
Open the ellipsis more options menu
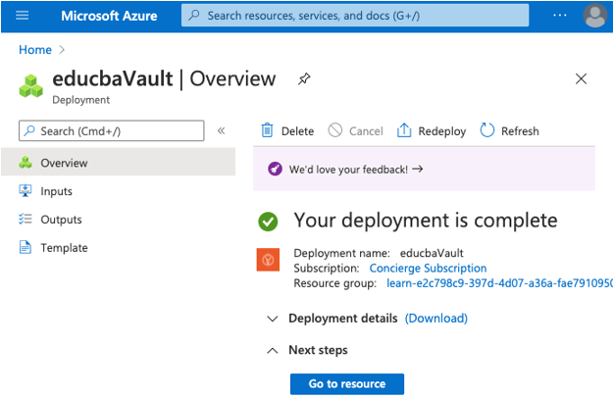point(560,16)
